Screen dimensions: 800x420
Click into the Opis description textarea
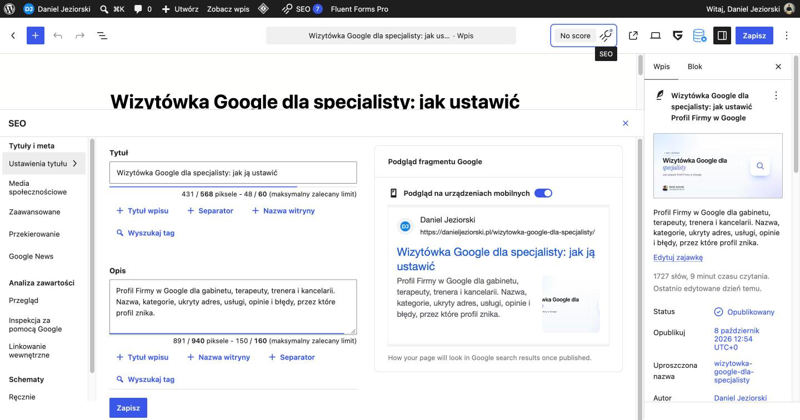pos(233,307)
